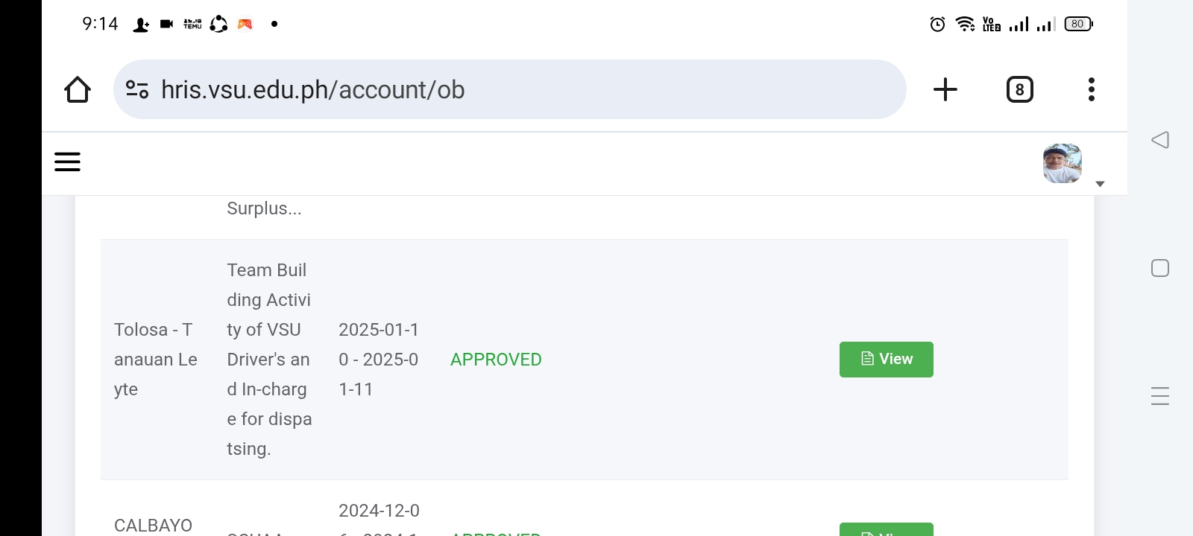Open the browser three-dot menu

1091,89
